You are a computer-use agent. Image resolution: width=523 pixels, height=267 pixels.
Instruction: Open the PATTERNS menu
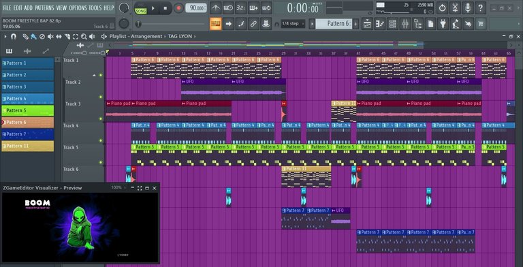tap(44, 7)
